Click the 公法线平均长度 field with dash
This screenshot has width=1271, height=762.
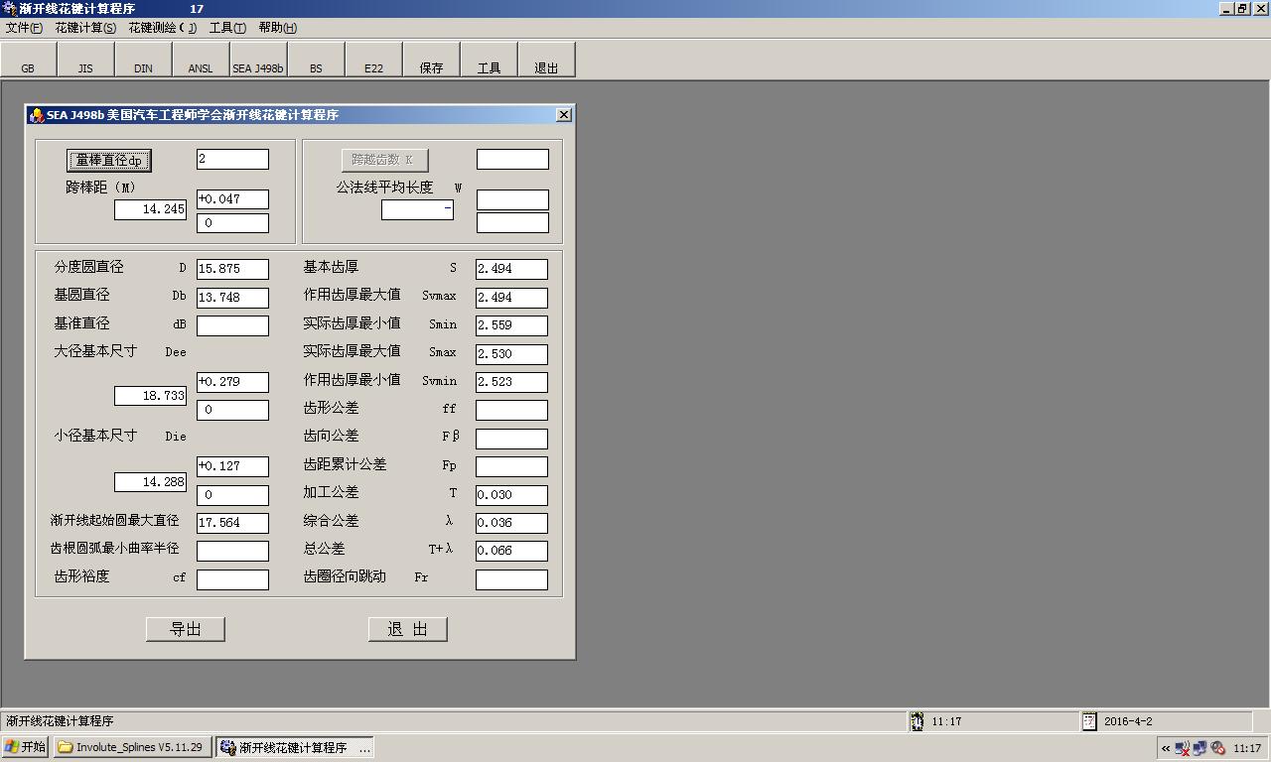click(x=417, y=209)
